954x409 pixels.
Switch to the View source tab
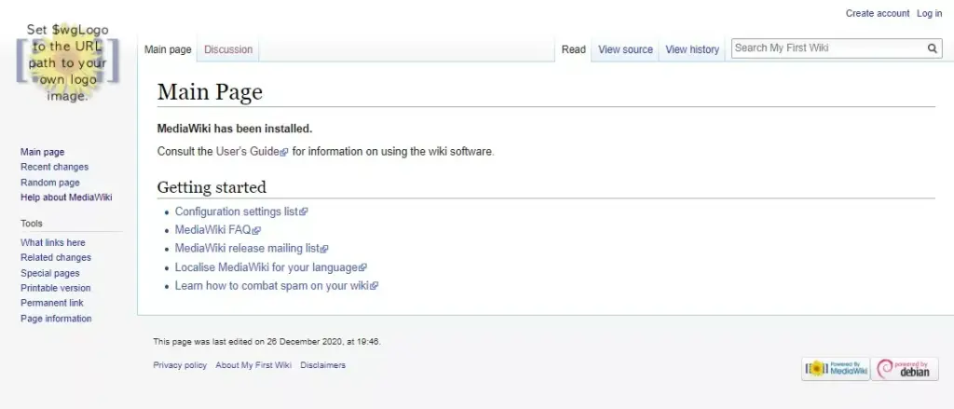625,49
